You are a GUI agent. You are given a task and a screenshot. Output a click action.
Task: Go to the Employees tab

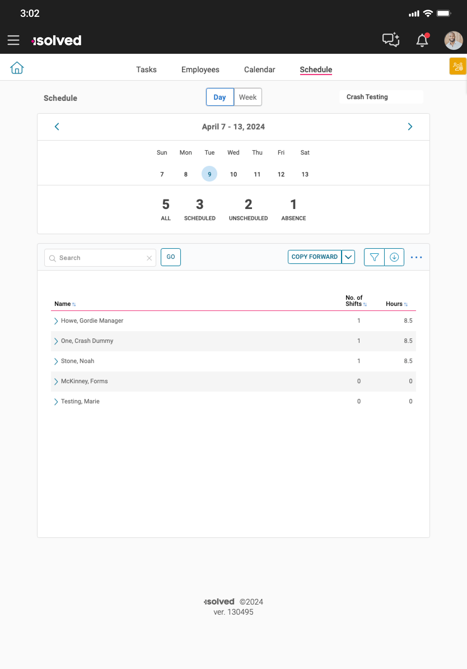[x=200, y=70]
